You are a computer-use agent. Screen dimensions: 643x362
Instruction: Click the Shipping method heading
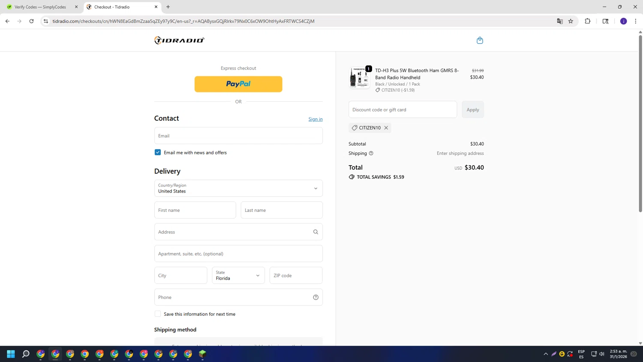pos(175,329)
